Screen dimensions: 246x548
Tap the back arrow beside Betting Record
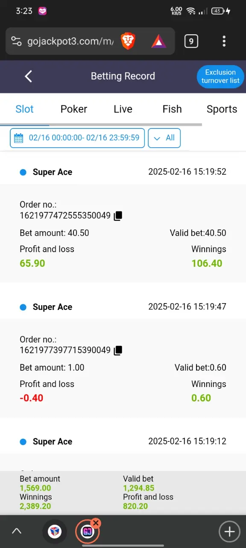(x=28, y=77)
